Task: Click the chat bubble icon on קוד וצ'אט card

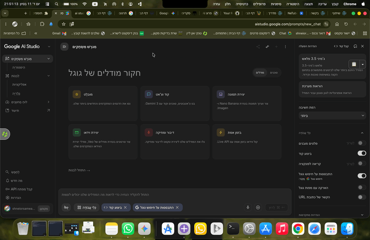Action: 148,94
